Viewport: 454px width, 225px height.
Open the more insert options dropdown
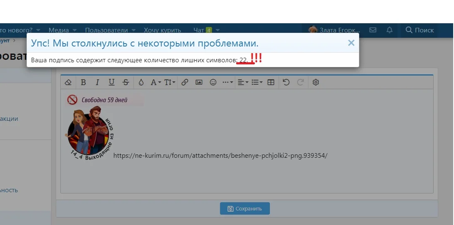coord(227,83)
